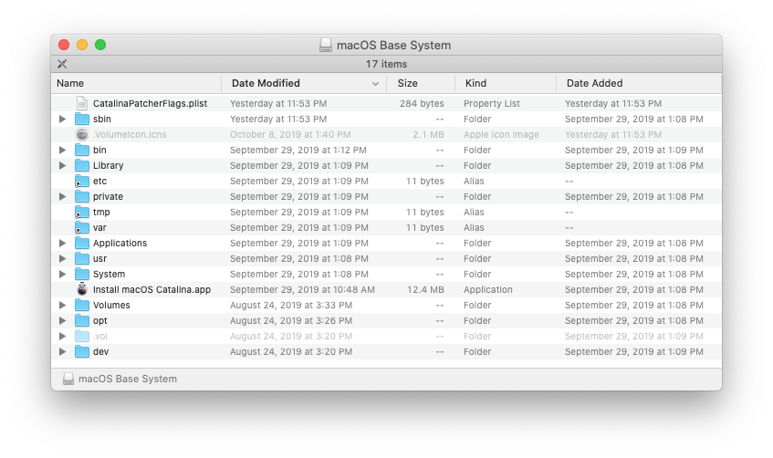Select the CatalinaPatcherFlags.plist file name
This screenshot has height=458, width=773.
[150, 103]
